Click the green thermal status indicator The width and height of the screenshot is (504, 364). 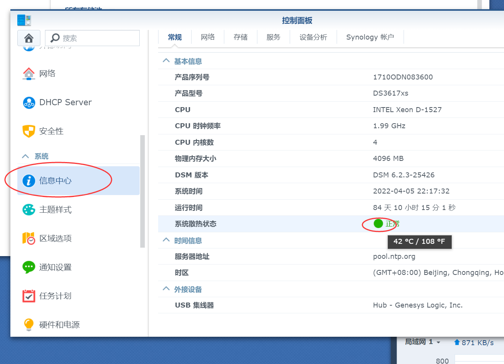[378, 223]
